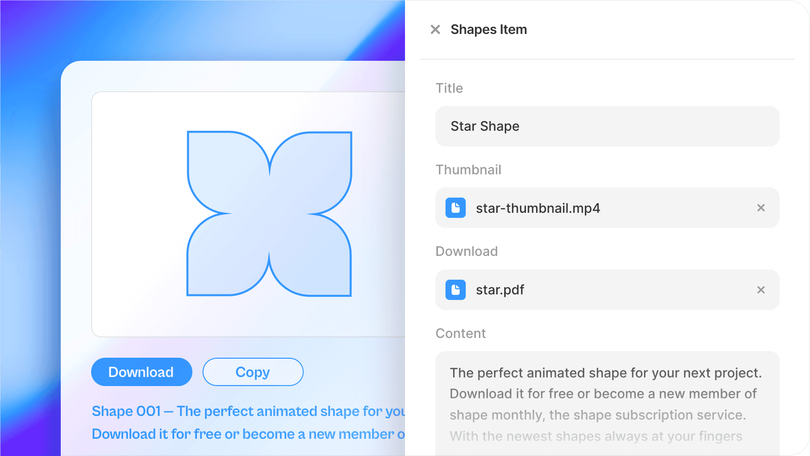This screenshot has height=456, width=810.
Task: Click the Title field label
Action: click(x=449, y=88)
